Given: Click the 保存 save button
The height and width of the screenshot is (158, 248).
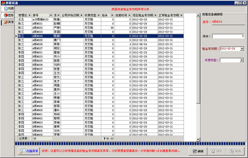Looking at the screenshot, I should coord(217,151).
